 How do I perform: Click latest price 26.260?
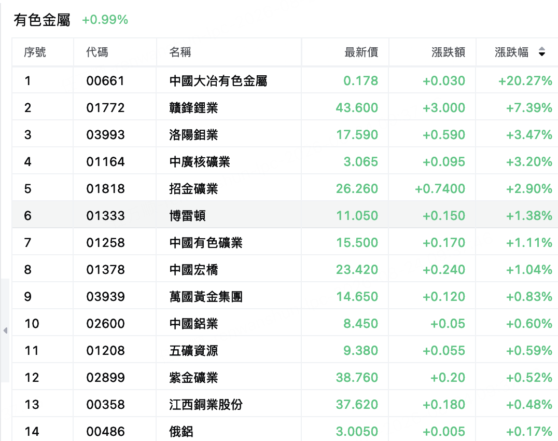click(357, 189)
